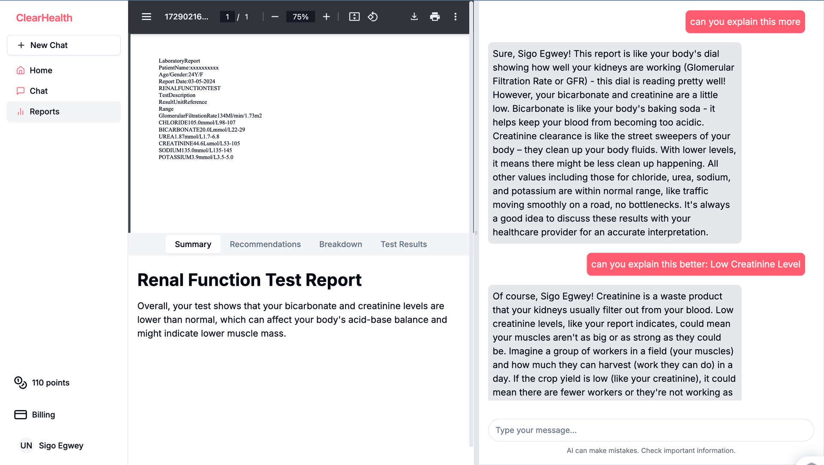Switch to the Test Results tab
This screenshot has width=824, height=465.
[x=403, y=244]
